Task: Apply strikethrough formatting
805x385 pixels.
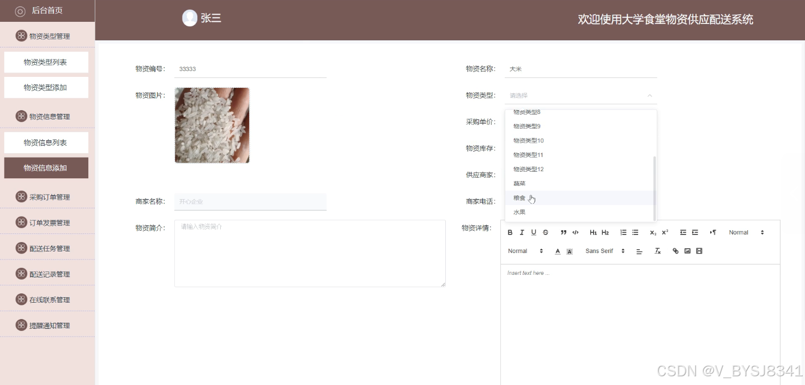Action: click(546, 232)
